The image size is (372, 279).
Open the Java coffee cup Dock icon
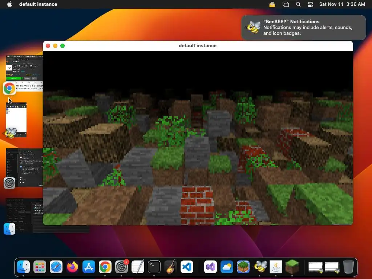point(276,267)
